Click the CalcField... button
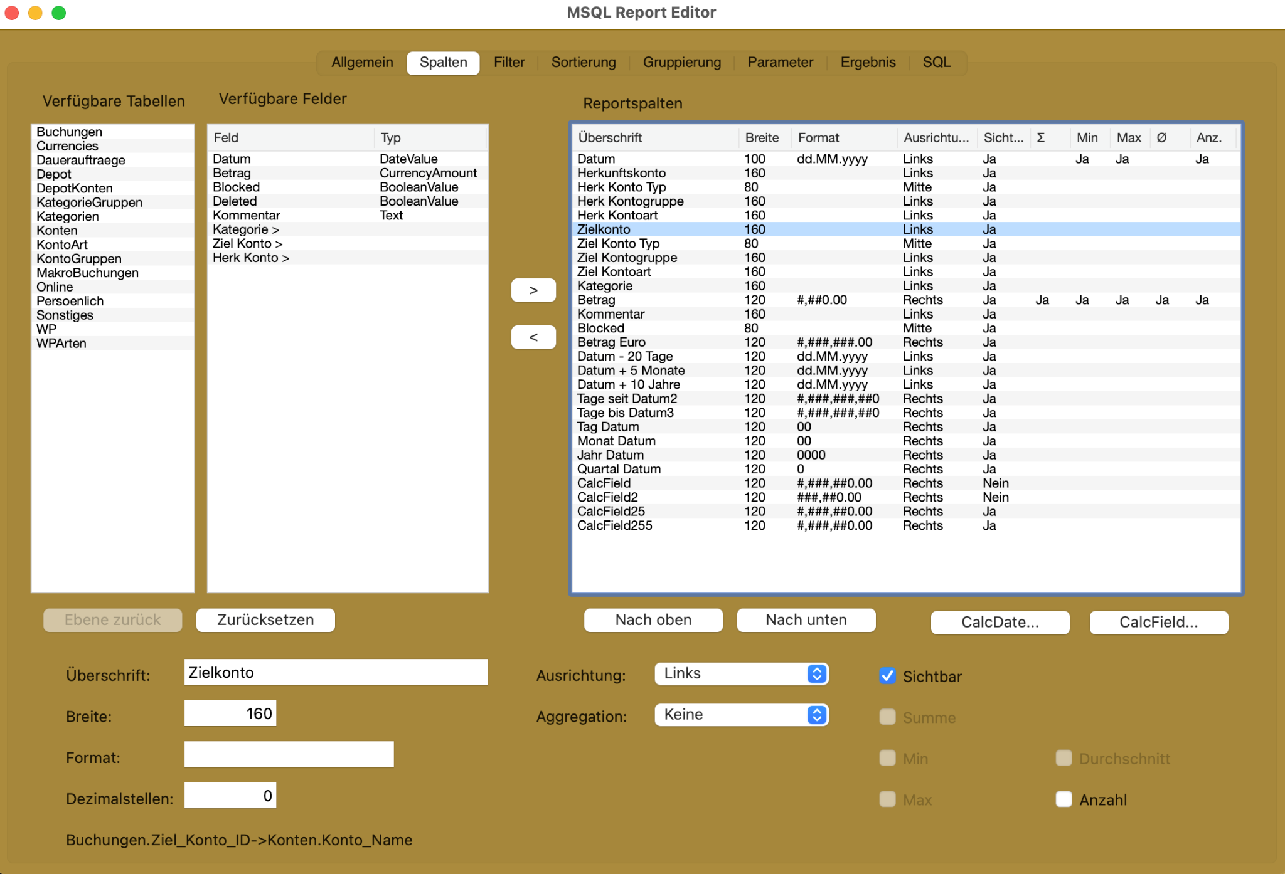Viewport: 1285px width, 874px height. pyautogui.click(x=1158, y=622)
